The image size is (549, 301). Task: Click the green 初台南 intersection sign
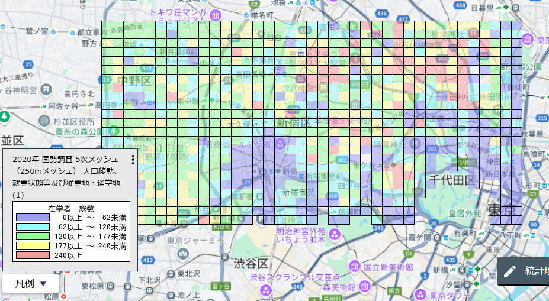pyautogui.click(x=222, y=226)
